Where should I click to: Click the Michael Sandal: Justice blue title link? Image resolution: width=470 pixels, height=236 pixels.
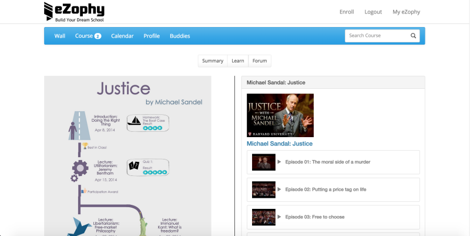tap(280, 144)
